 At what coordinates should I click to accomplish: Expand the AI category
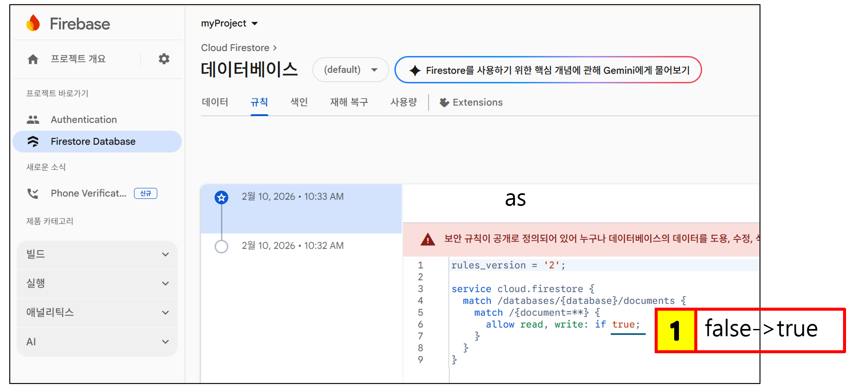pyautogui.click(x=97, y=342)
